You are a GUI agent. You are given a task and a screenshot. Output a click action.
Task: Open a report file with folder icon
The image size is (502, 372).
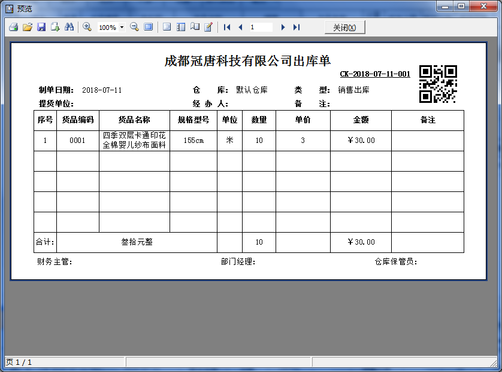[x=28, y=27]
